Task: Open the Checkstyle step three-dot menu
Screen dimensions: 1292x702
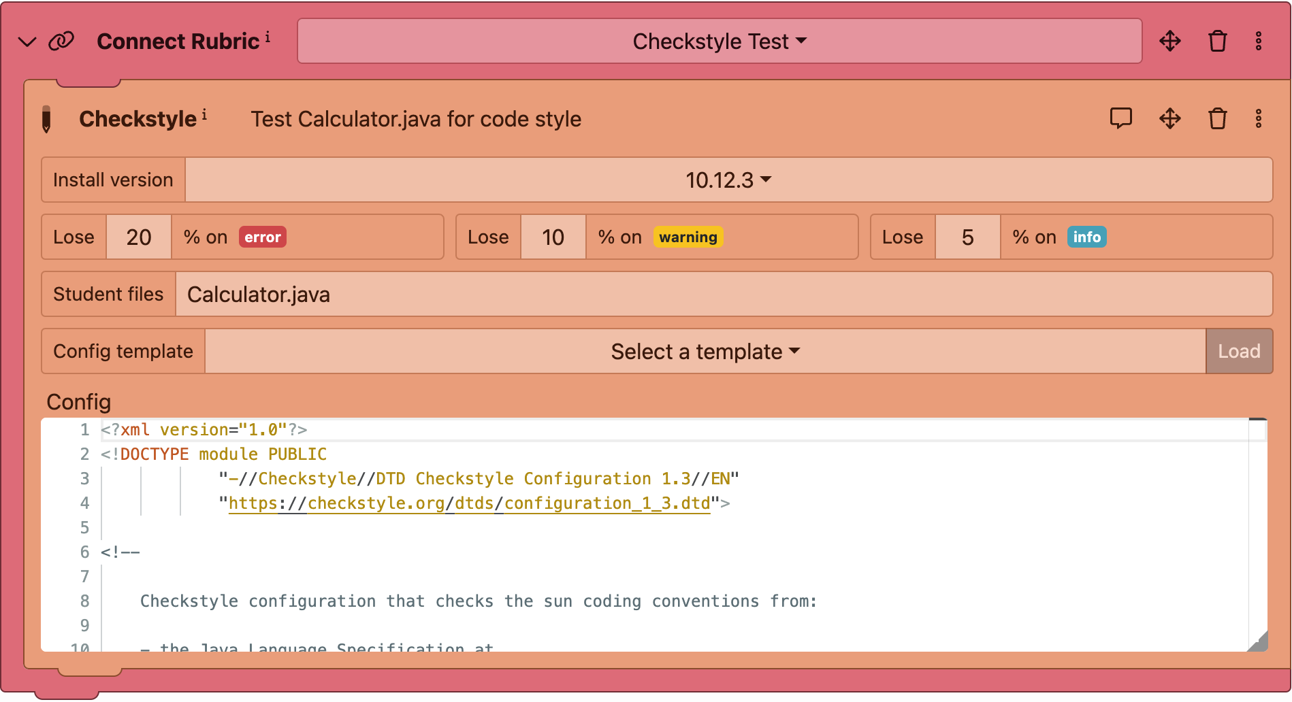Action: (x=1258, y=119)
